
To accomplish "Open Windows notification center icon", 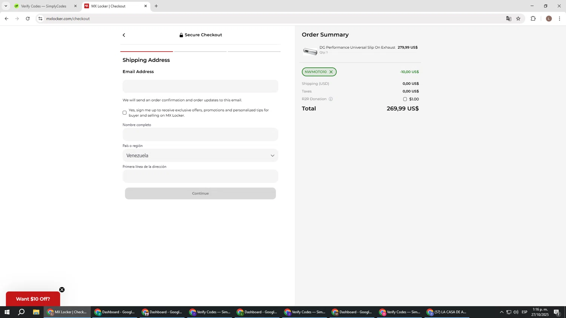I will point(557,312).
